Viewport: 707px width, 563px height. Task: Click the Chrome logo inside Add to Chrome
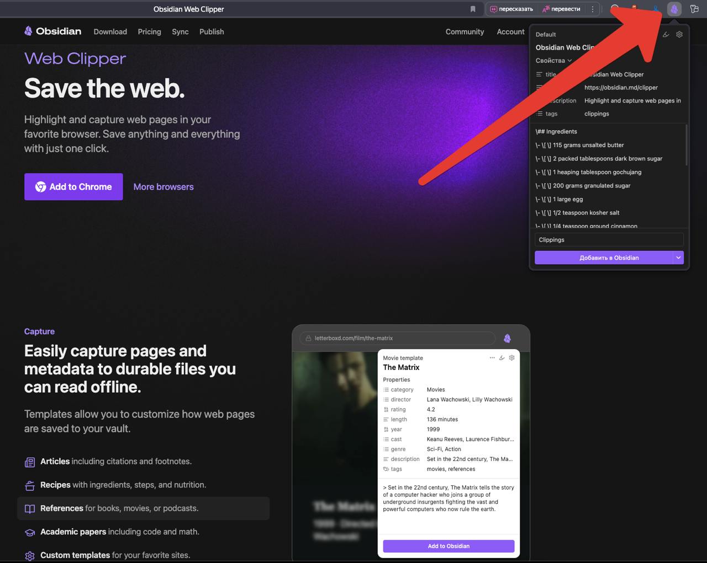click(41, 187)
